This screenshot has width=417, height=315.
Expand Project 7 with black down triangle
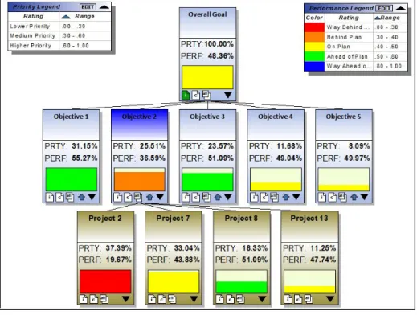(x=194, y=299)
